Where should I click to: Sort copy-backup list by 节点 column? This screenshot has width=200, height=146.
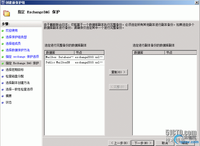click(181, 53)
